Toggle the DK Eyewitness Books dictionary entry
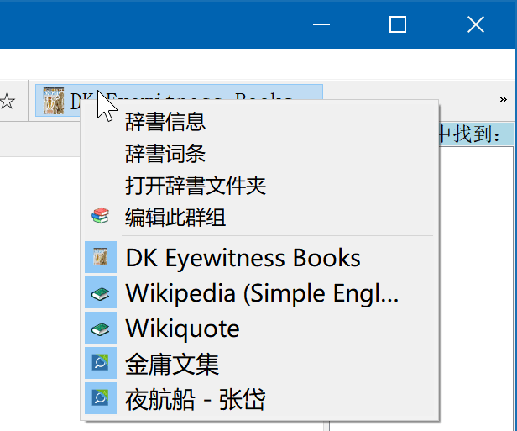Image resolution: width=517 pixels, height=431 pixels. 243,257
